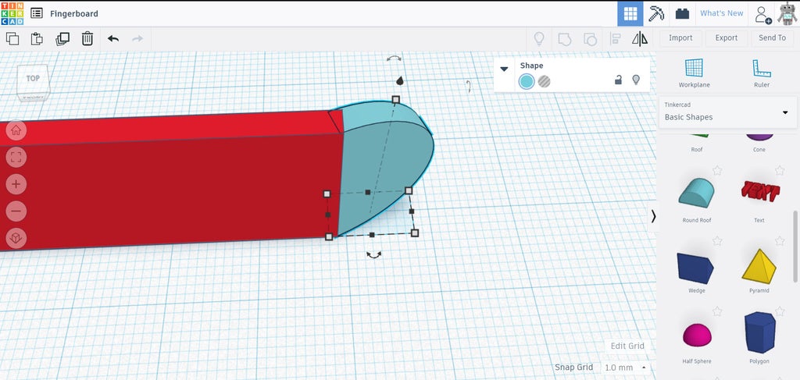Select the Wedge shape
The width and height of the screenshot is (800, 380).
pyautogui.click(x=696, y=268)
